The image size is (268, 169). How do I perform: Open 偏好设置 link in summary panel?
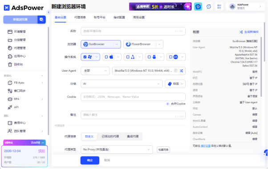tap(206, 146)
